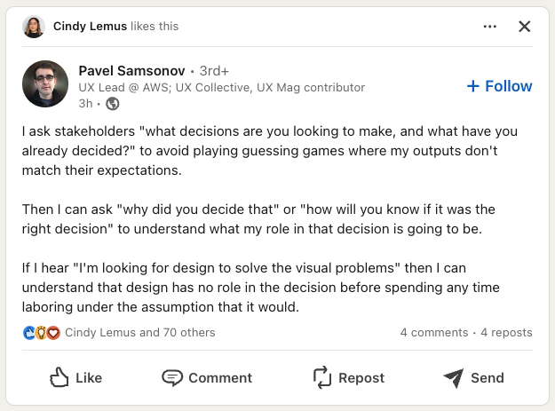Click the Repost arrows icon
Screen dimensions: 555x411
(x=322, y=377)
